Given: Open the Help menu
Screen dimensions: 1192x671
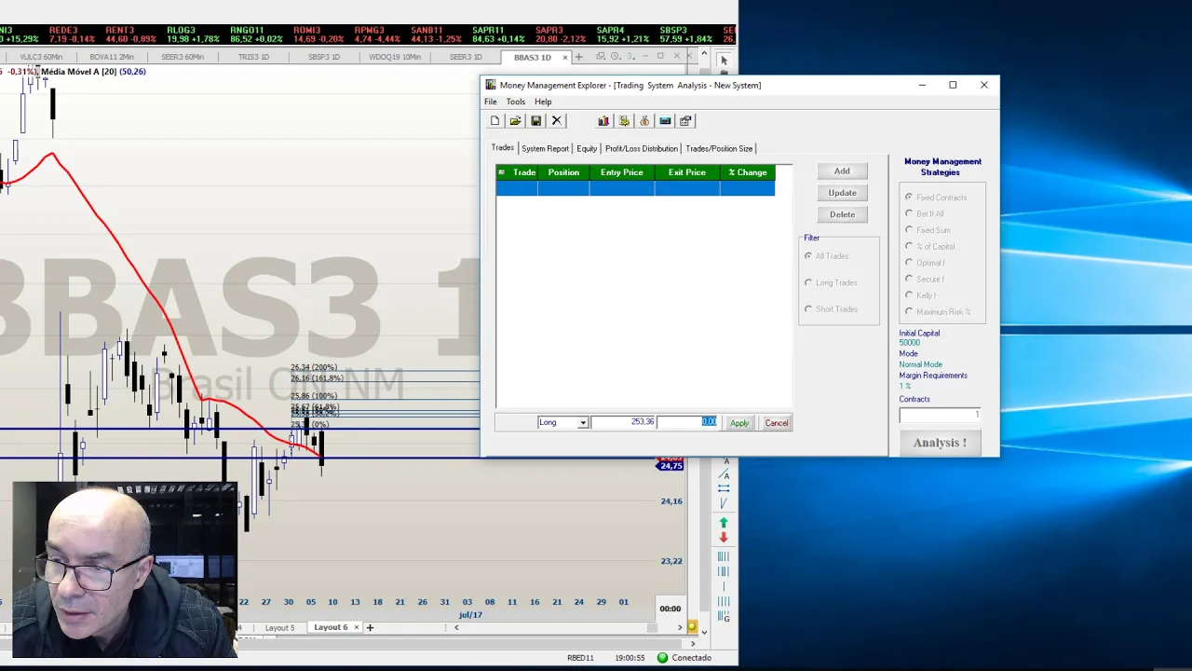Looking at the screenshot, I should point(543,102).
